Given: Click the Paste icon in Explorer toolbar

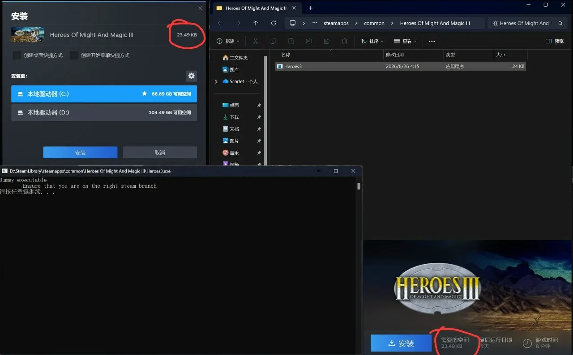Looking at the screenshot, I should [x=291, y=41].
